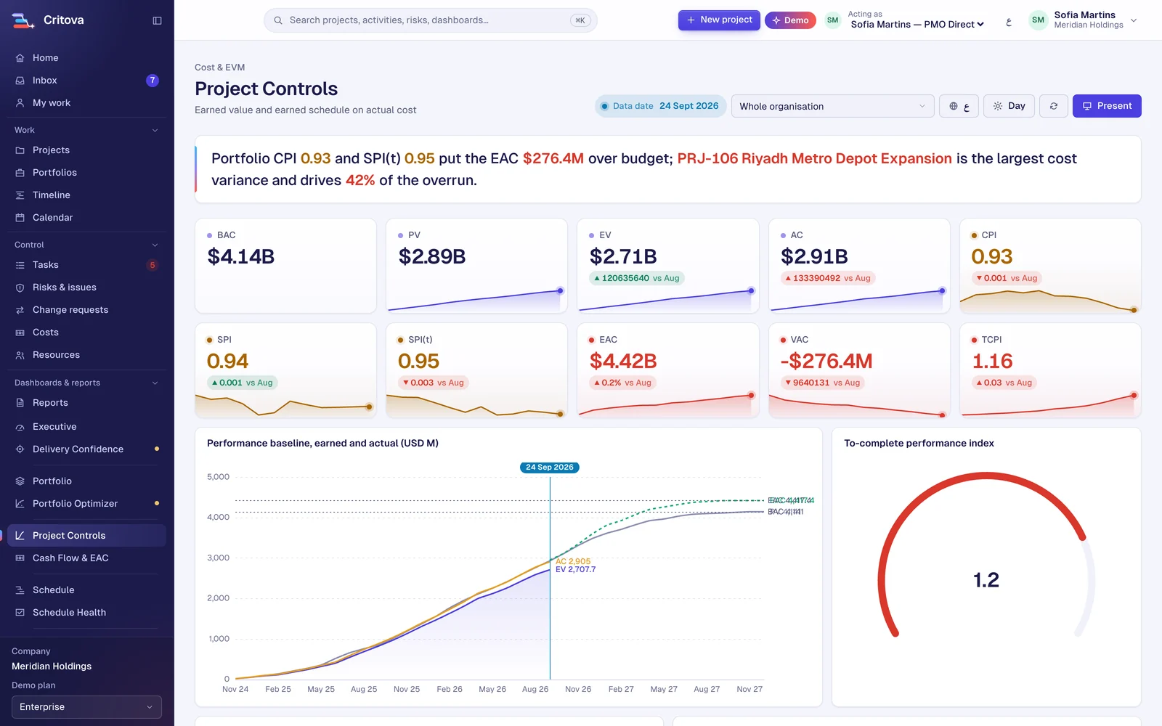Collapse the sidebar panel icon

[x=157, y=20]
